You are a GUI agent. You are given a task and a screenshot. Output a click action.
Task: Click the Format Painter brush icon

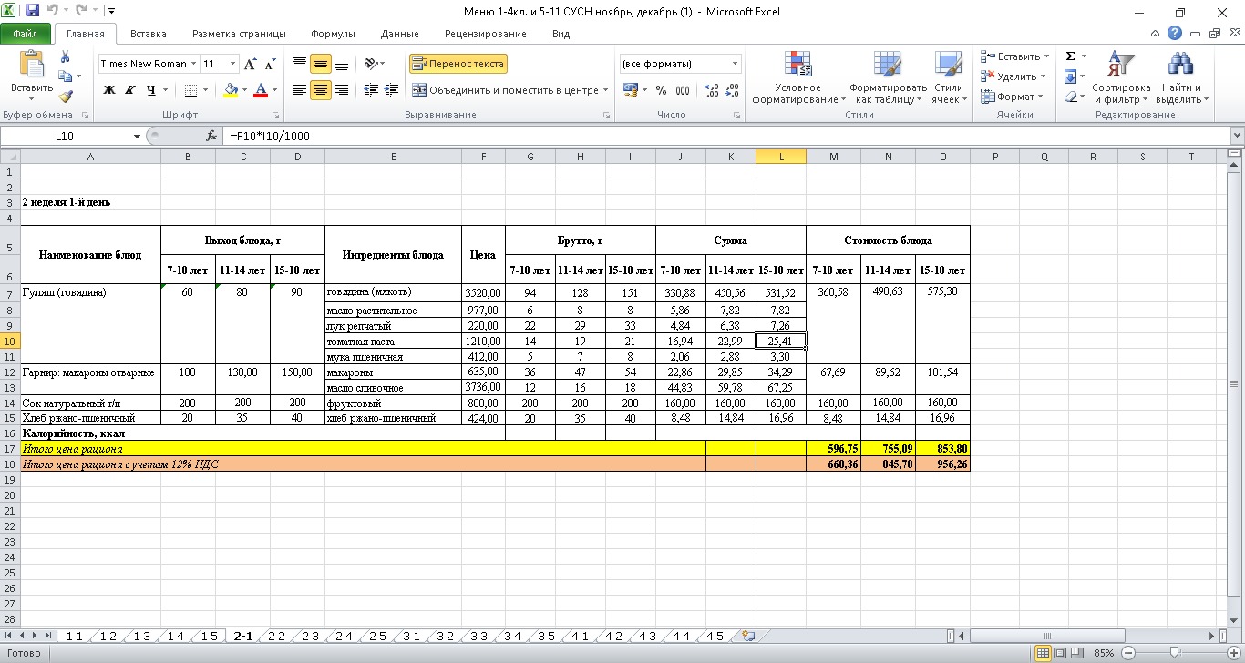(66, 97)
